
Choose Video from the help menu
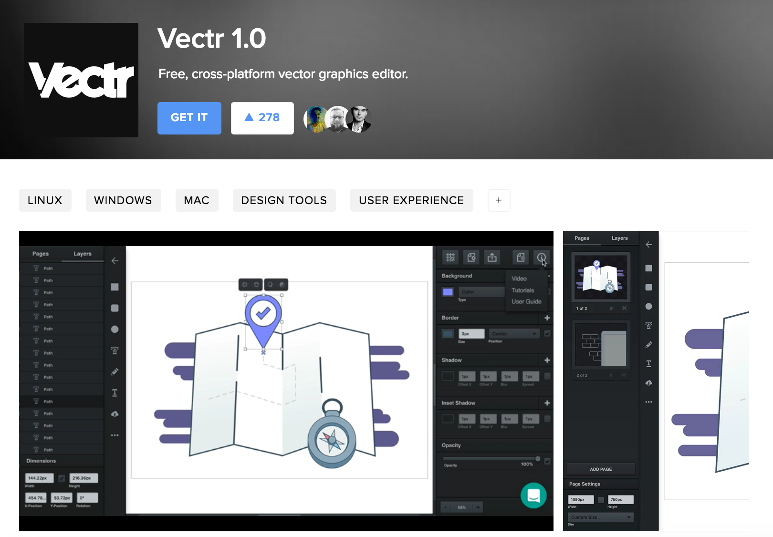click(x=519, y=279)
